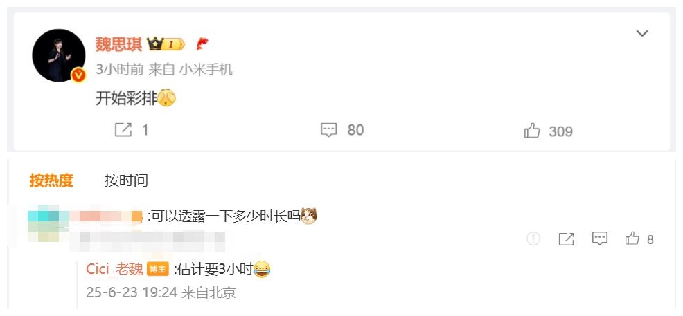Click the orange verified V badge
Screen dimensions: 683x316
click(x=78, y=75)
